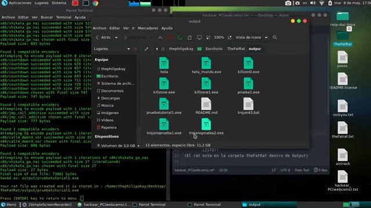Select README.md file
371x208 pixels.
[206, 106]
